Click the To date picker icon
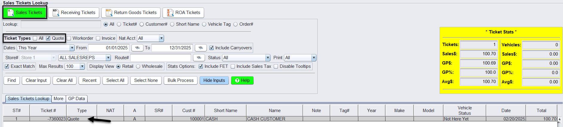The height and width of the screenshot is (127, 563). pyautogui.click(x=201, y=48)
